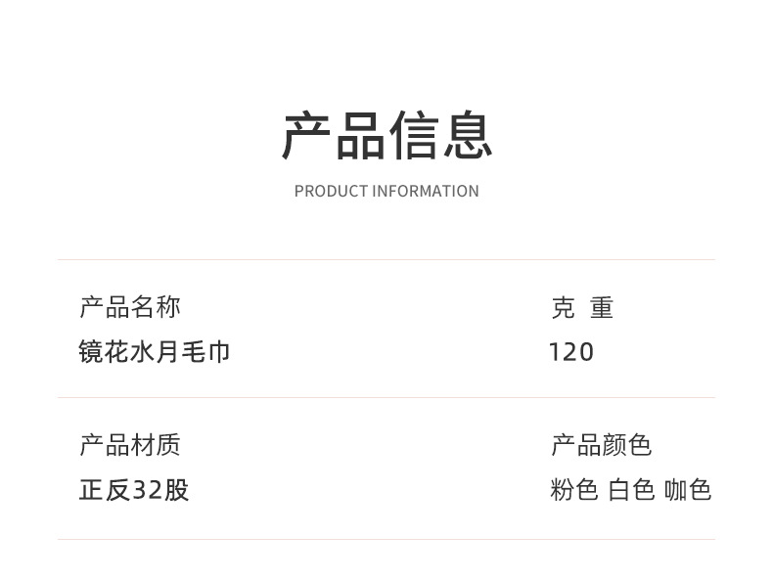Click '产品' in the large heading
The image size is (773, 580).
tap(334, 135)
